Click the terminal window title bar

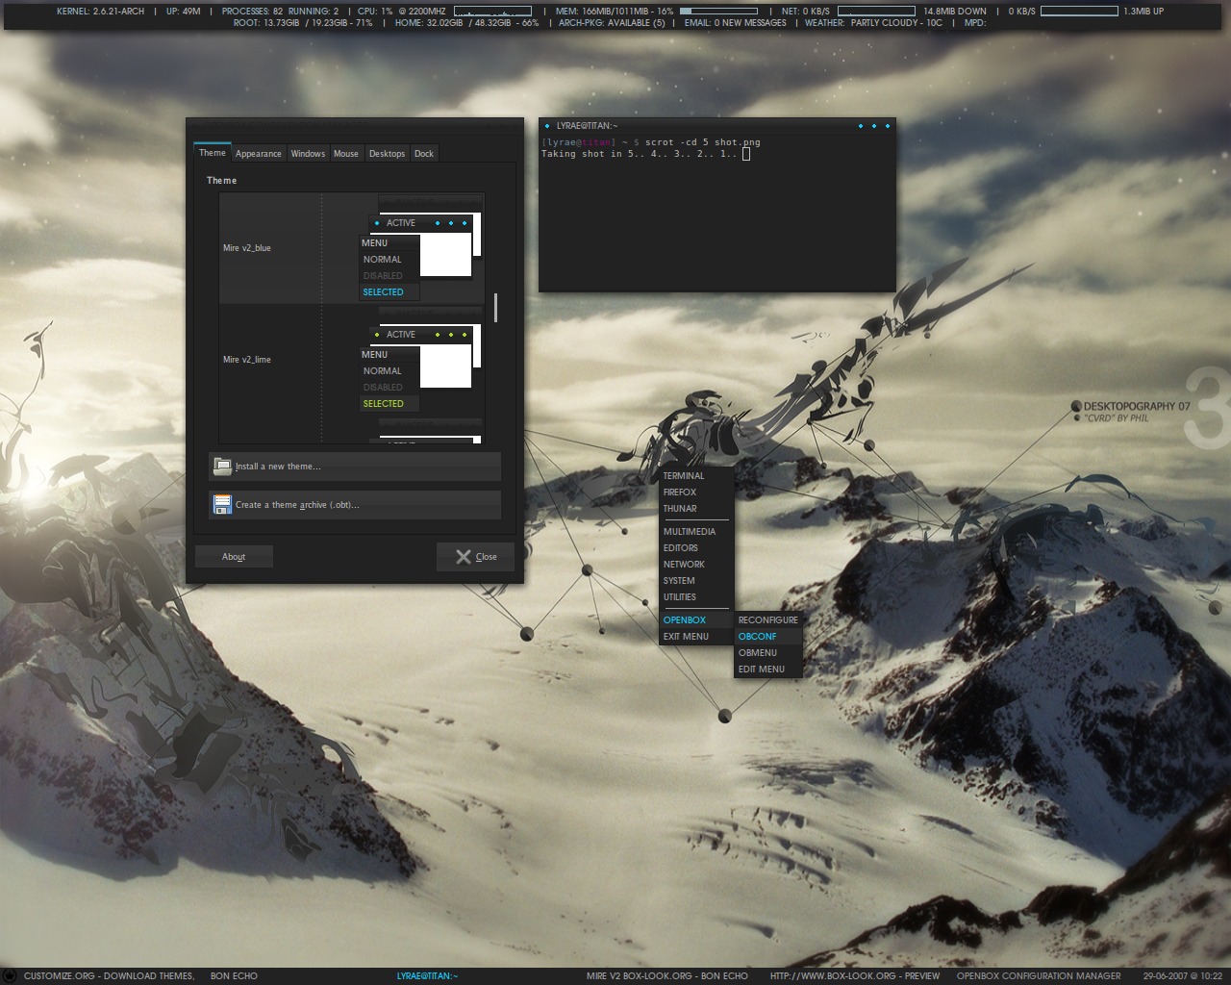[716, 125]
